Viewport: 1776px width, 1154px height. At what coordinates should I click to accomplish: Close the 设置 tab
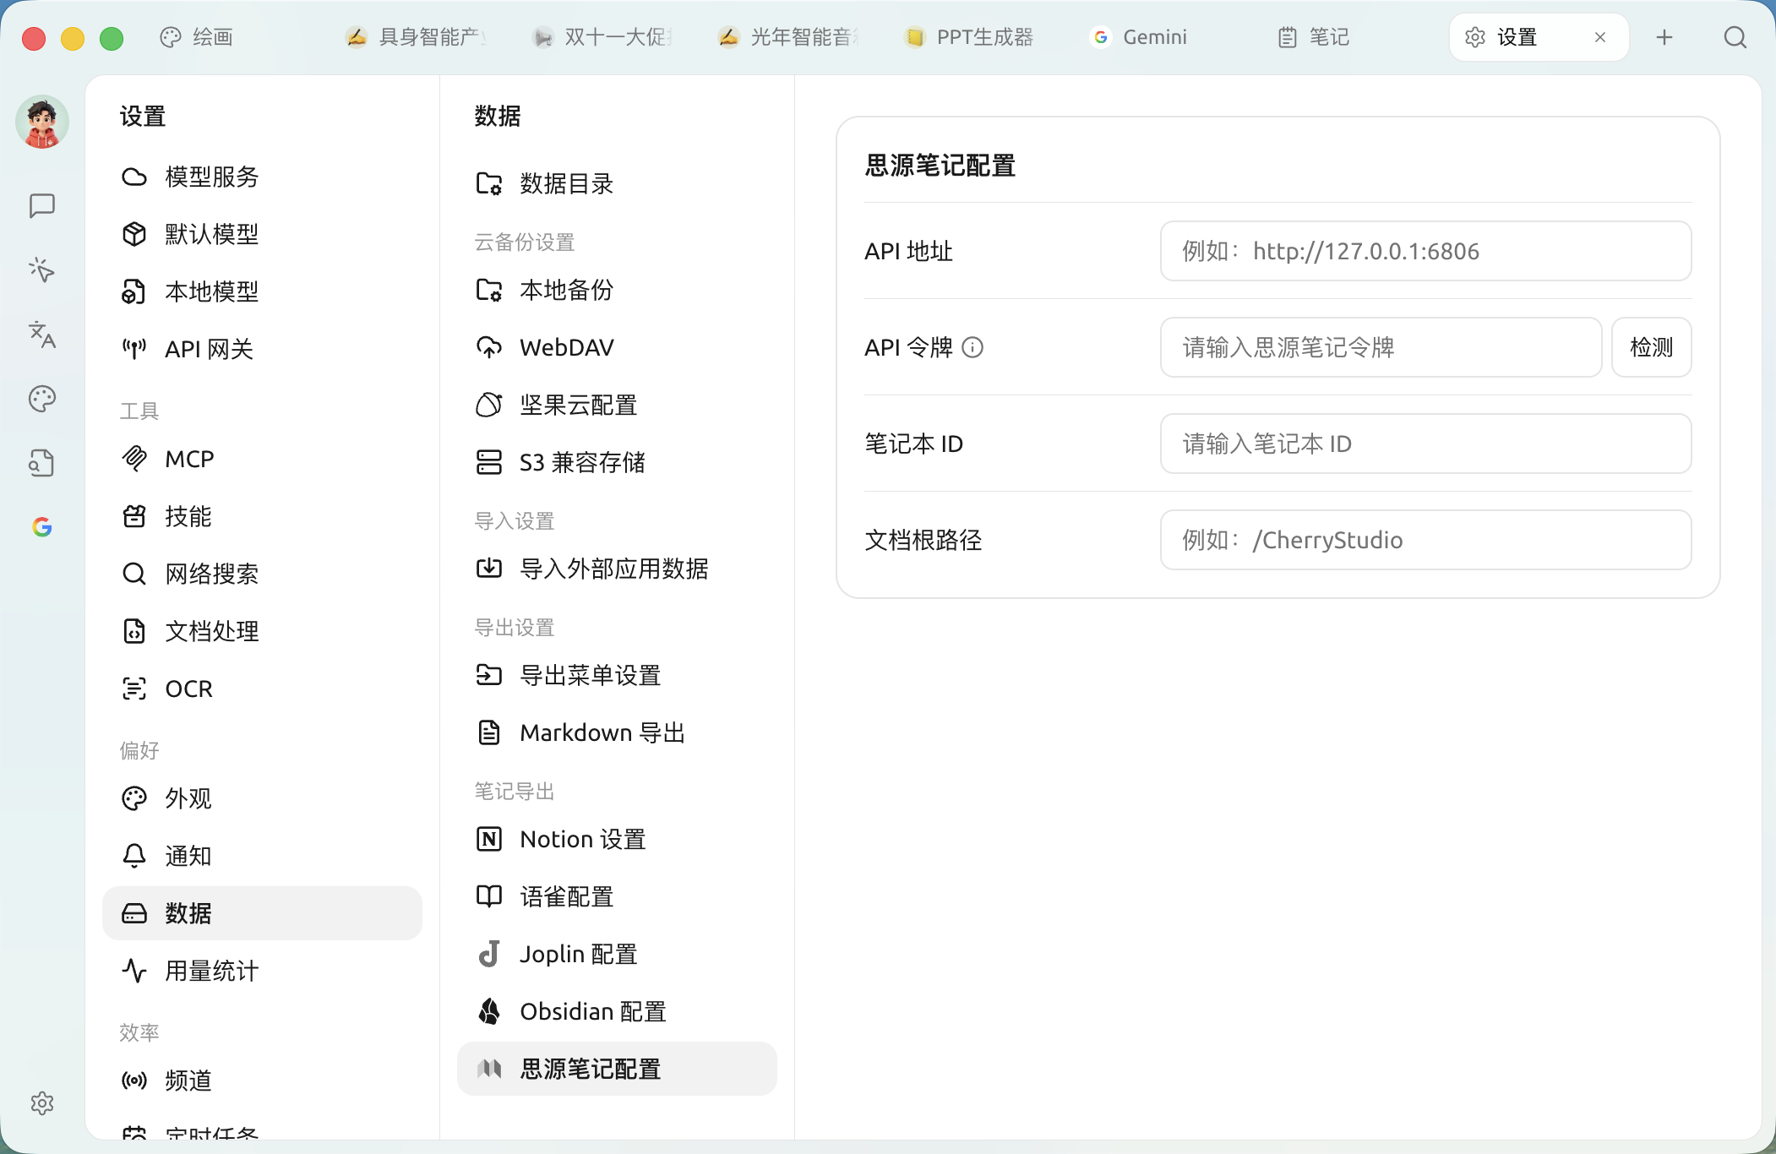[x=1599, y=37]
